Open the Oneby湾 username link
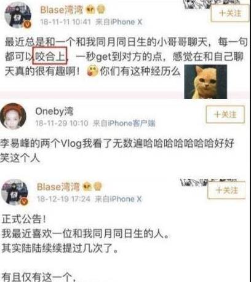Image resolution: width=251 pixels, height=282 pixels. 54,111
